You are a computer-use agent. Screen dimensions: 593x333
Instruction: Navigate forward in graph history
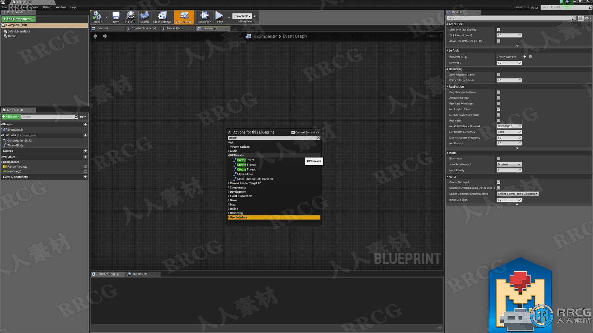[105, 36]
